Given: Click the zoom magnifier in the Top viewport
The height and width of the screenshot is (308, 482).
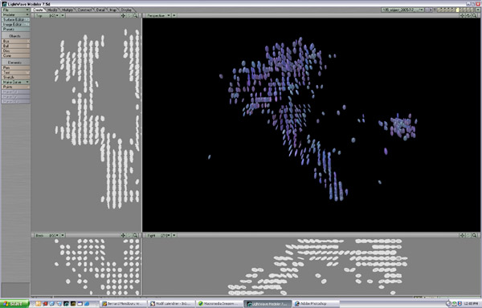Looking at the screenshot, I should pos(135,15).
